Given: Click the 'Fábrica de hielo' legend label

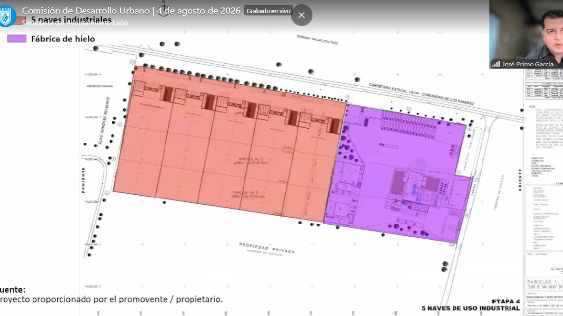Looking at the screenshot, I should pyautogui.click(x=63, y=39).
